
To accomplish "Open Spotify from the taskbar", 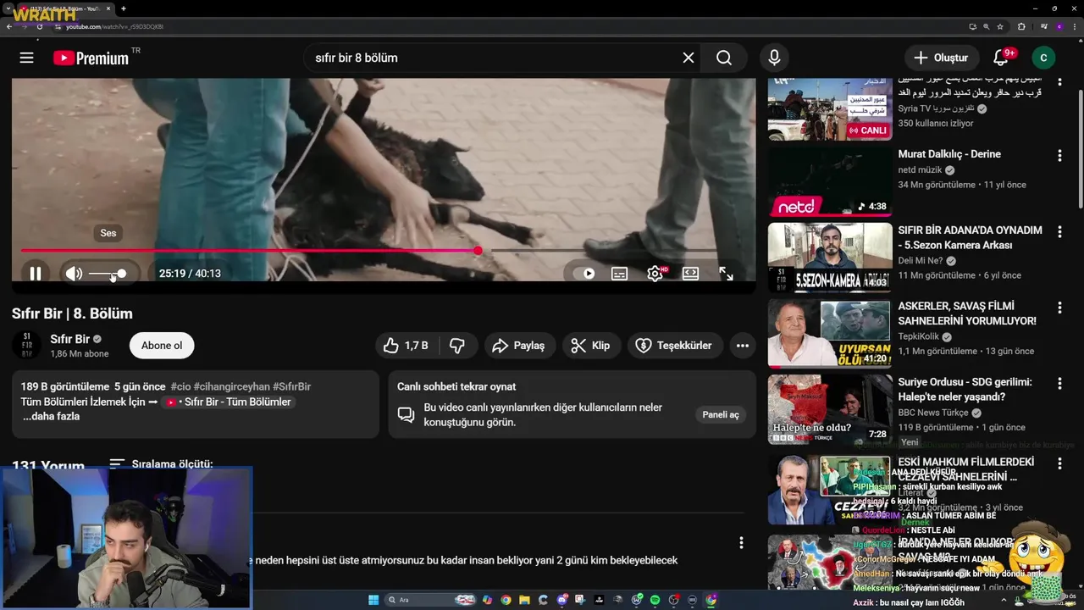I will tap(655, 600).
